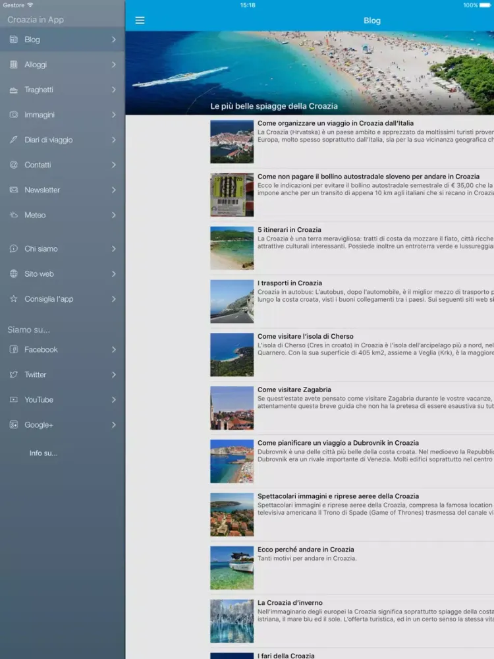Click the Sito web globe icon
The image size is (494, 659).
click(x=14, y=274)
